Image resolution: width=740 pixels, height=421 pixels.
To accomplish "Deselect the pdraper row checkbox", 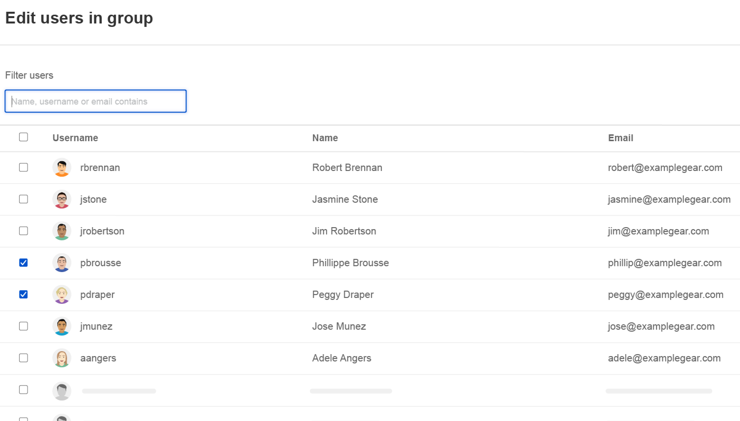I will point(23,295).
